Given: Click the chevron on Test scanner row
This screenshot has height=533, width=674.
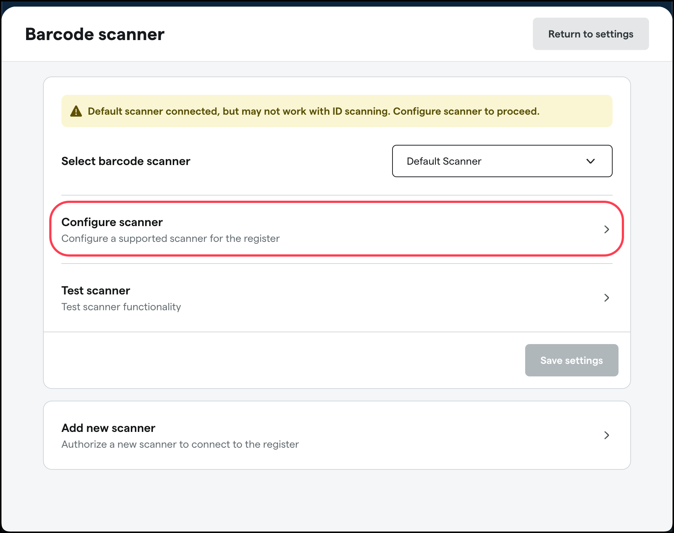Looking at the screenshot, I should click(606, 298).
